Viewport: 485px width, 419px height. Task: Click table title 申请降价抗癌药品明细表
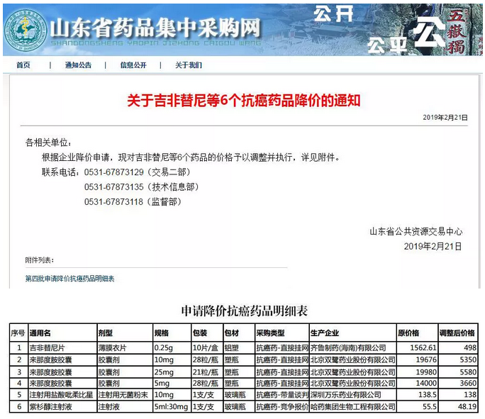pos(245,311)
